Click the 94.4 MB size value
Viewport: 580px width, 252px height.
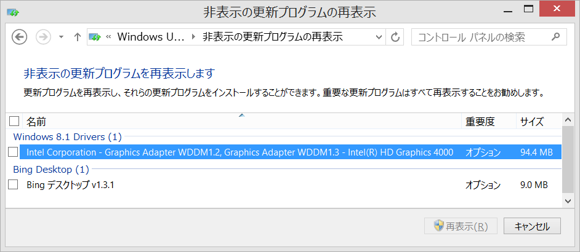[x=536, y=152]
